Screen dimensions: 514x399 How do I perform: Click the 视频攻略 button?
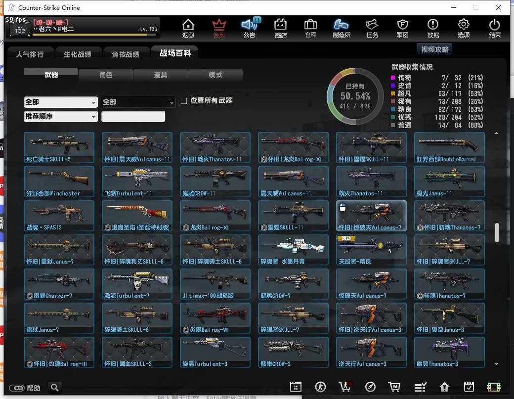pyautogui.click(x=434, y=49)
